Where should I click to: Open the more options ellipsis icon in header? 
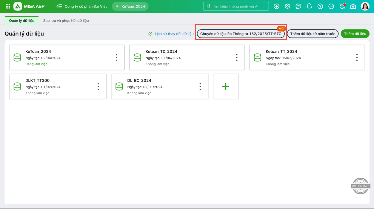[331, 6]
